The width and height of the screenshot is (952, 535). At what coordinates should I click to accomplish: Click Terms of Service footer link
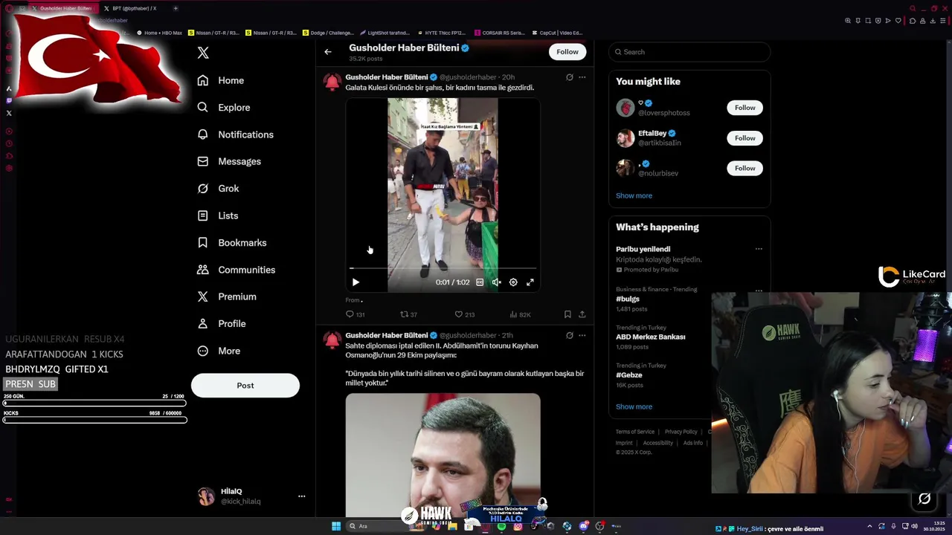point(635,432)
